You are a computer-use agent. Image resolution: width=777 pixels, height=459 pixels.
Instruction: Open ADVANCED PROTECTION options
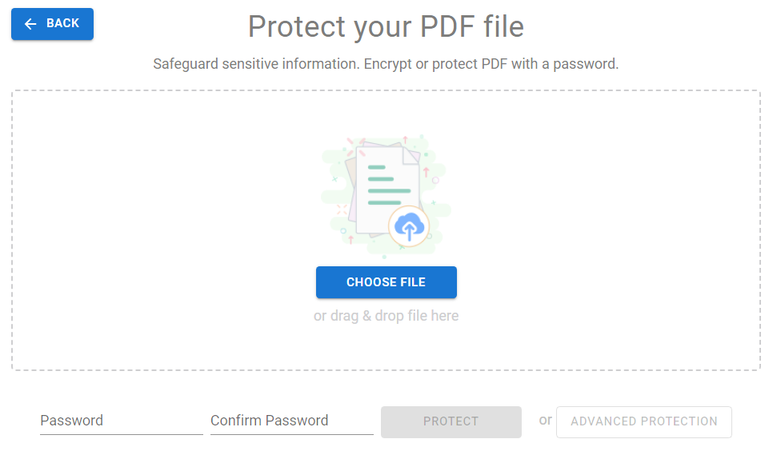pos(643,421)
